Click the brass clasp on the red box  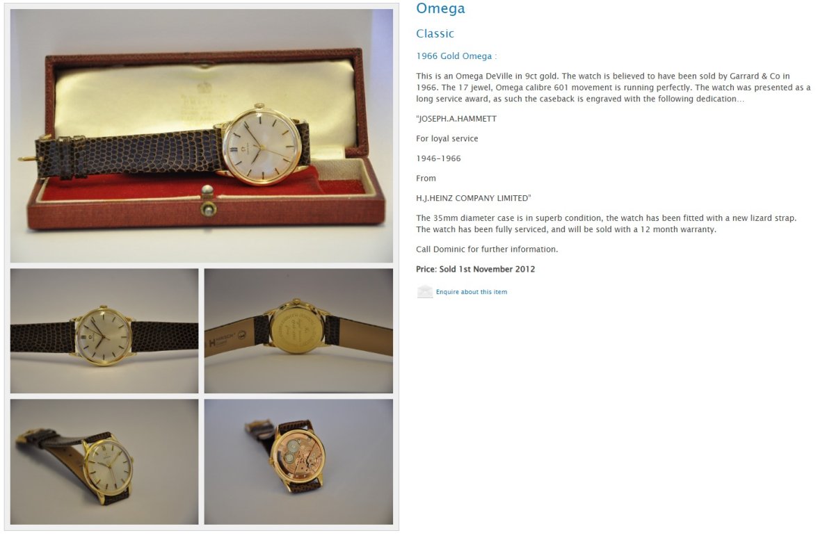coord(207,202)
